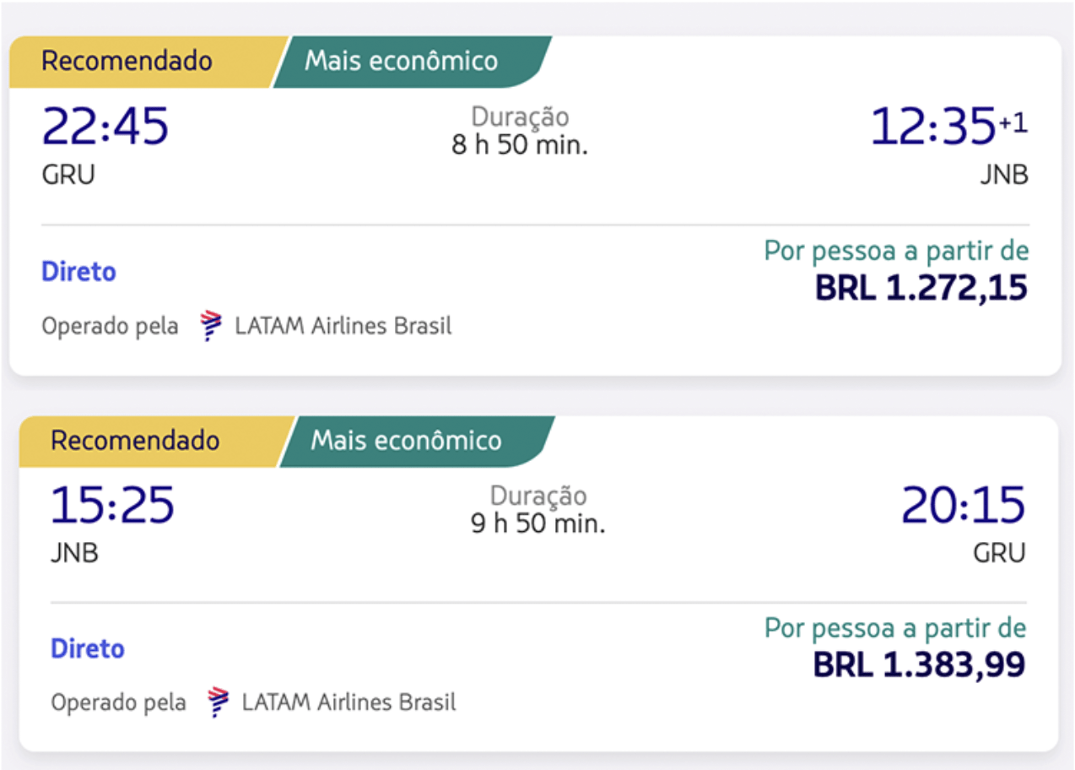Click the 9 h 50 min. duration text
The height and width of the screenshot is (770, 1075).
(538, 523)
